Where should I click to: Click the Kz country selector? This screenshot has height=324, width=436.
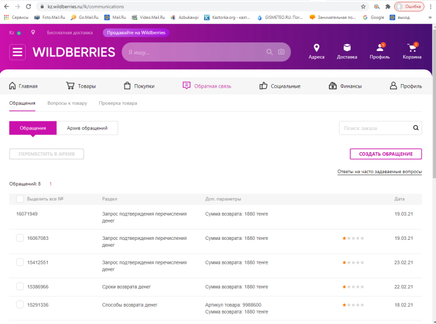(x=15, y=33)
